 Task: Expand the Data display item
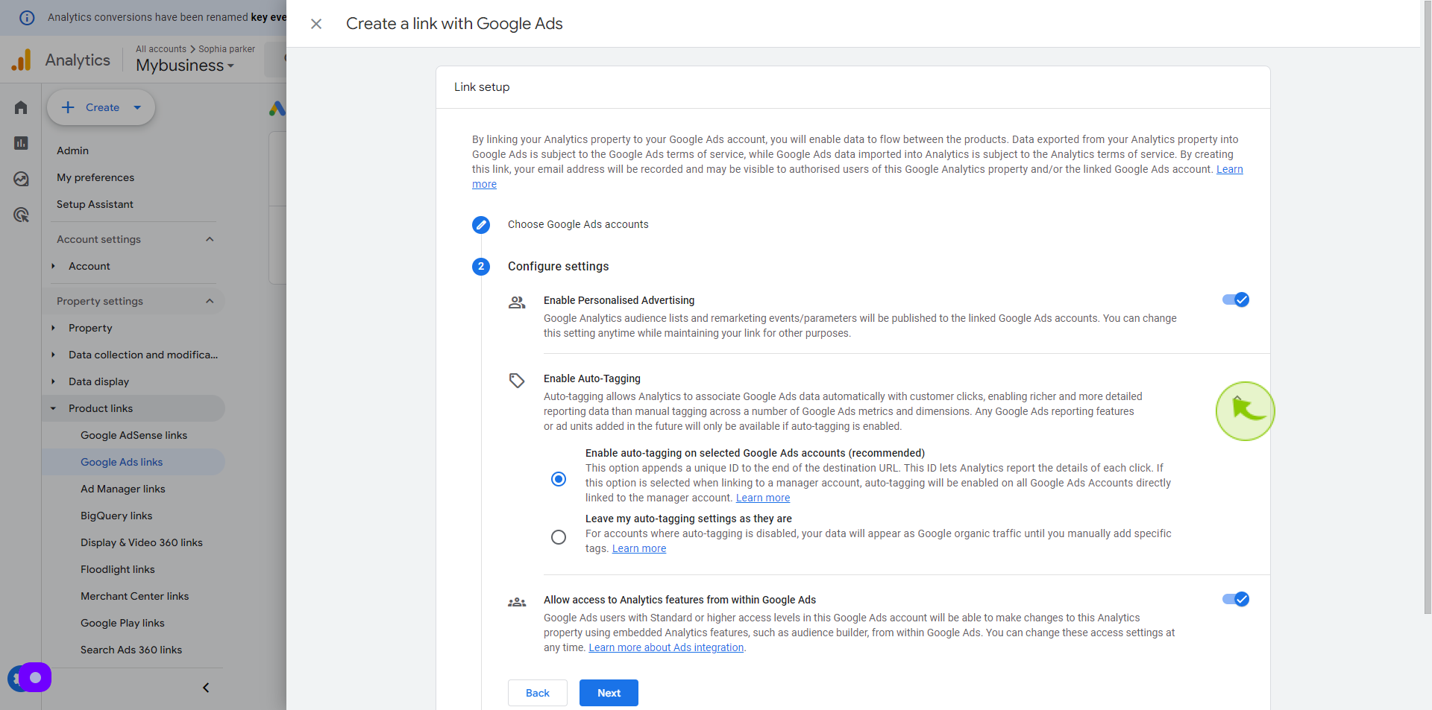pos(53,381)
